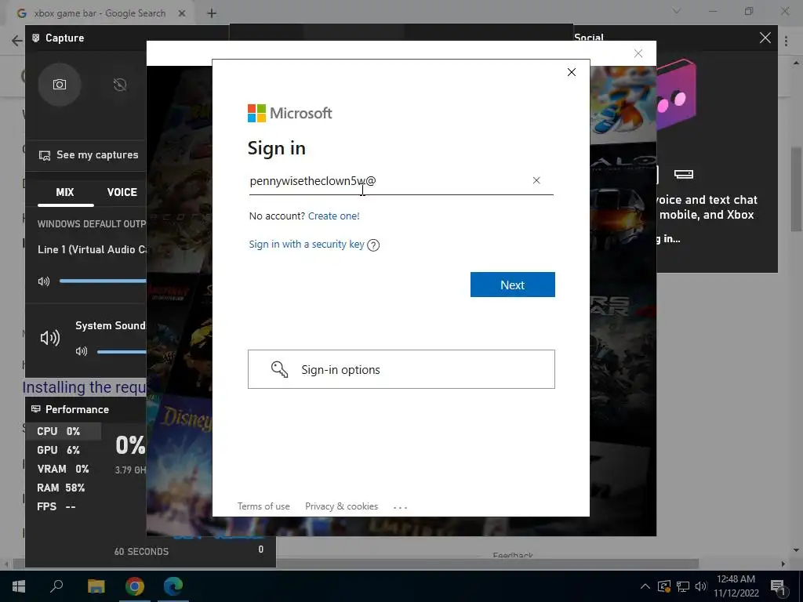
Task: Click the Create one! link
Action: (334, 216)
